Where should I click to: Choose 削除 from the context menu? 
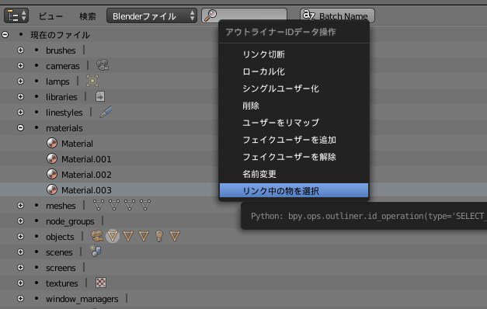[294, 106]
